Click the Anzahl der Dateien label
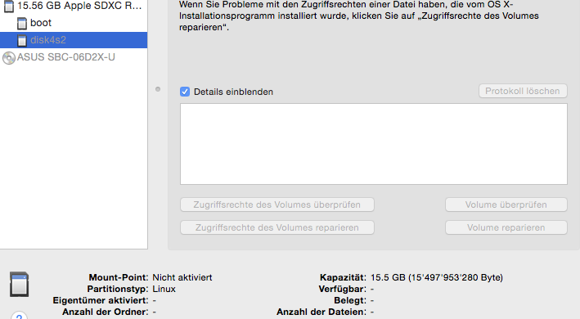Viewport: 580px width, 319px height. click(x=321, y=312)
